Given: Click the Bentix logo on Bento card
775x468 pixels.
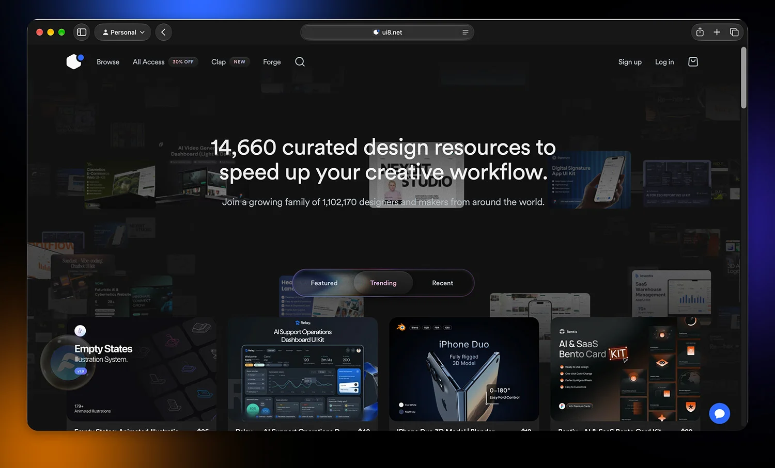Looking at the screenshot, I should pyautogui.click(x=568, y=332).
